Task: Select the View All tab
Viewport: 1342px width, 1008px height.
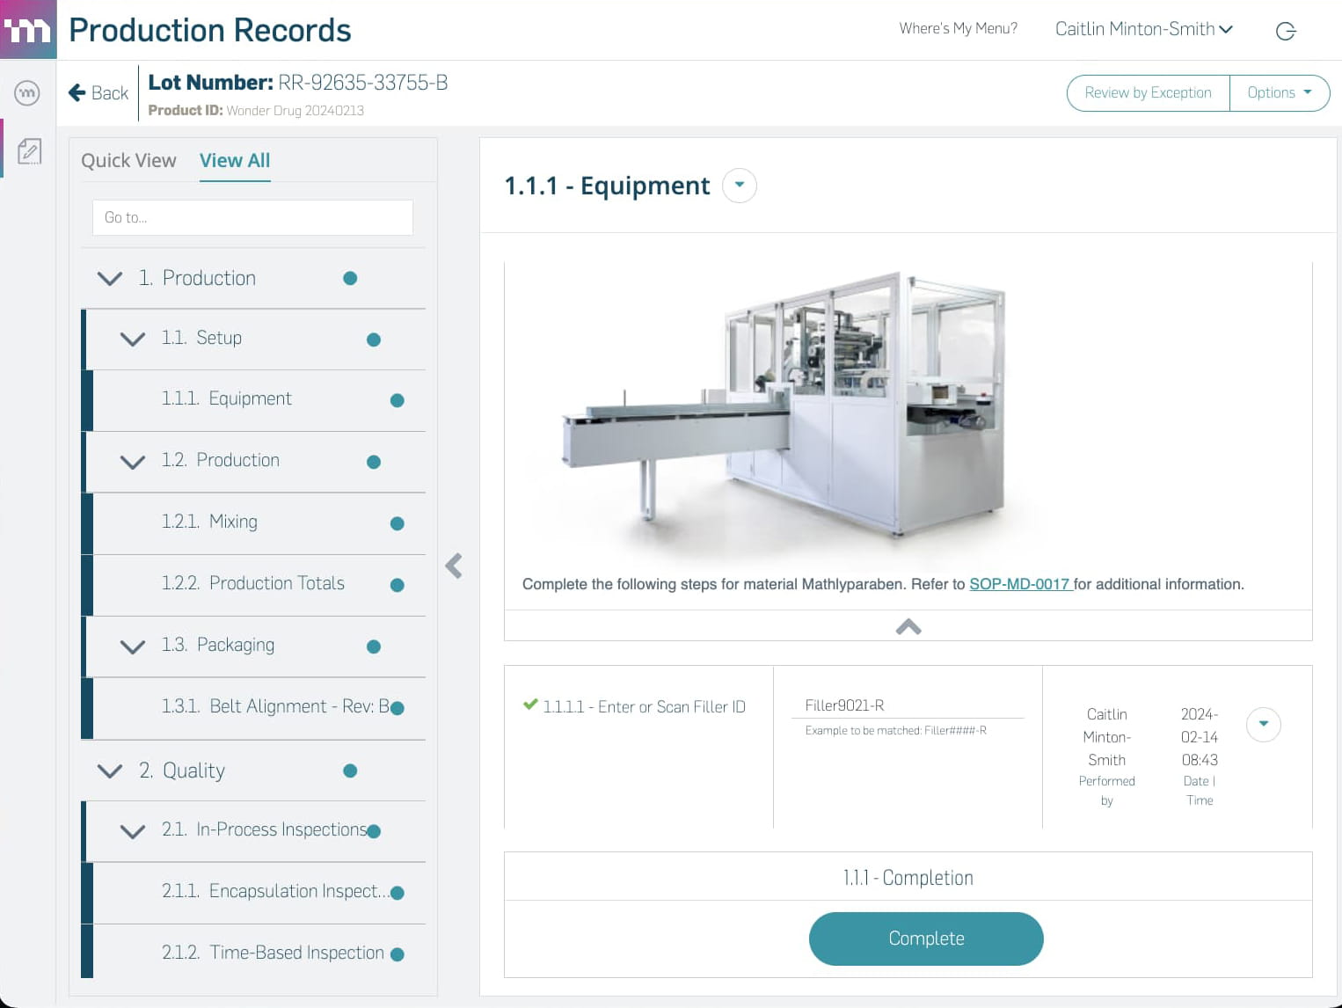Action: click(x=235, y=160)
